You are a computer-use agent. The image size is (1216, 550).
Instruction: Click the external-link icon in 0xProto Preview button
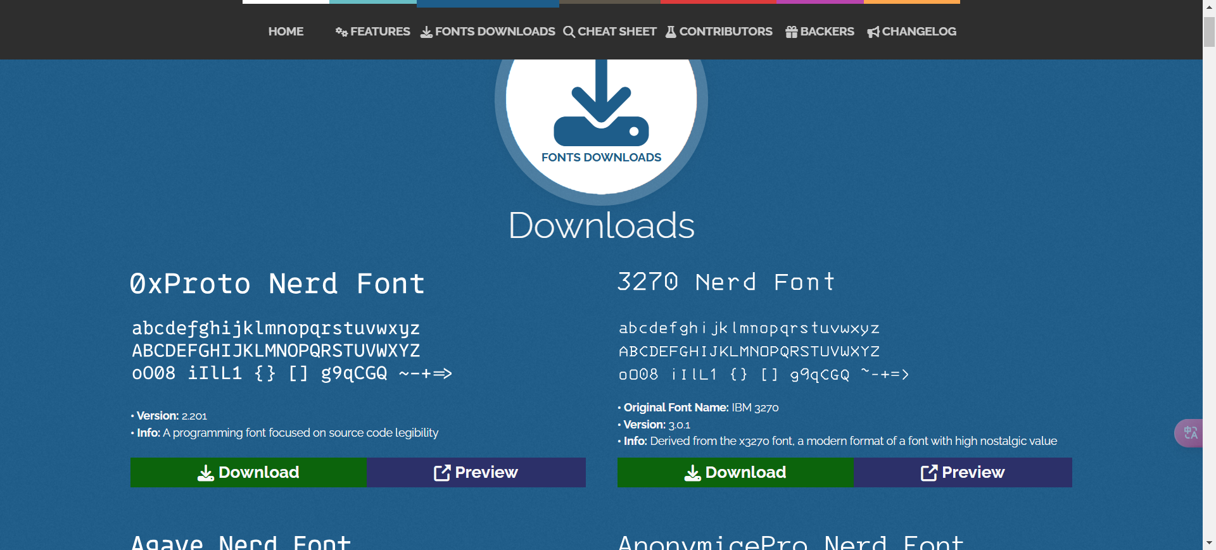442,473
